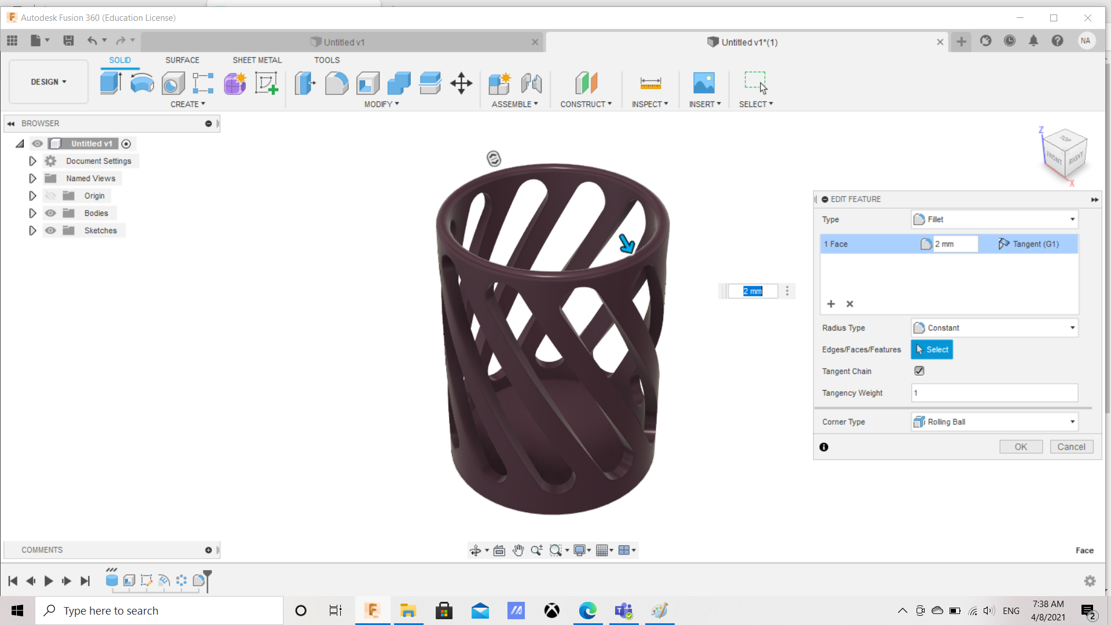Expand the Named Views node
1111x625 pixels.
(x=32, y=178)
